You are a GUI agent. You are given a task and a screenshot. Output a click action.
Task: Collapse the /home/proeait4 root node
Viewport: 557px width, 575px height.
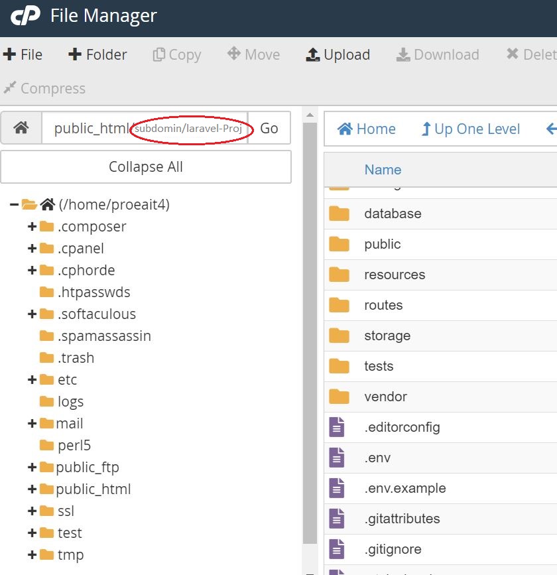point(14,205)
